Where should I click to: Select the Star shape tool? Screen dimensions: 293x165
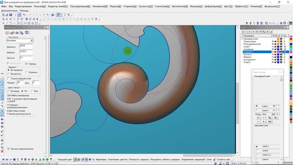33,23
